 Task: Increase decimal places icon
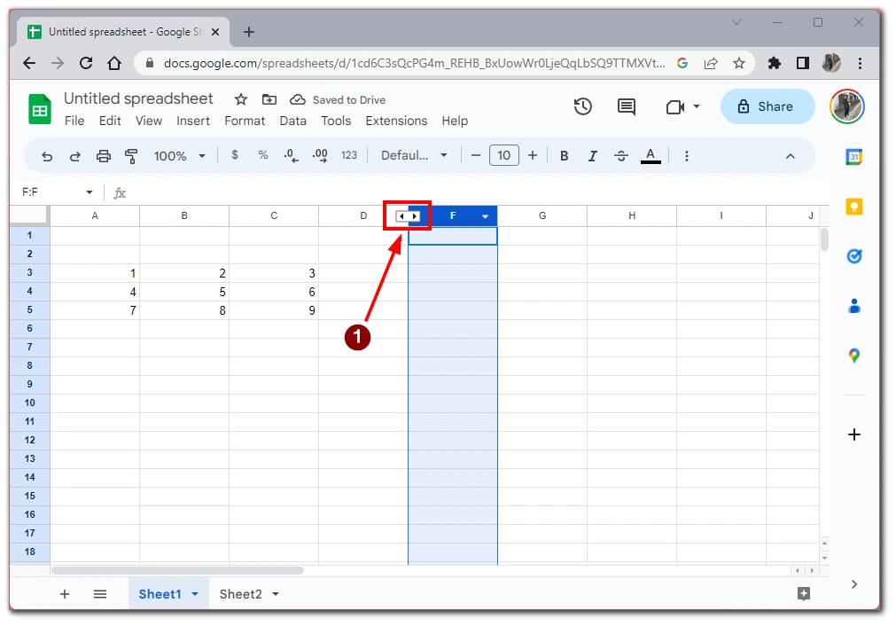point(320,155)
